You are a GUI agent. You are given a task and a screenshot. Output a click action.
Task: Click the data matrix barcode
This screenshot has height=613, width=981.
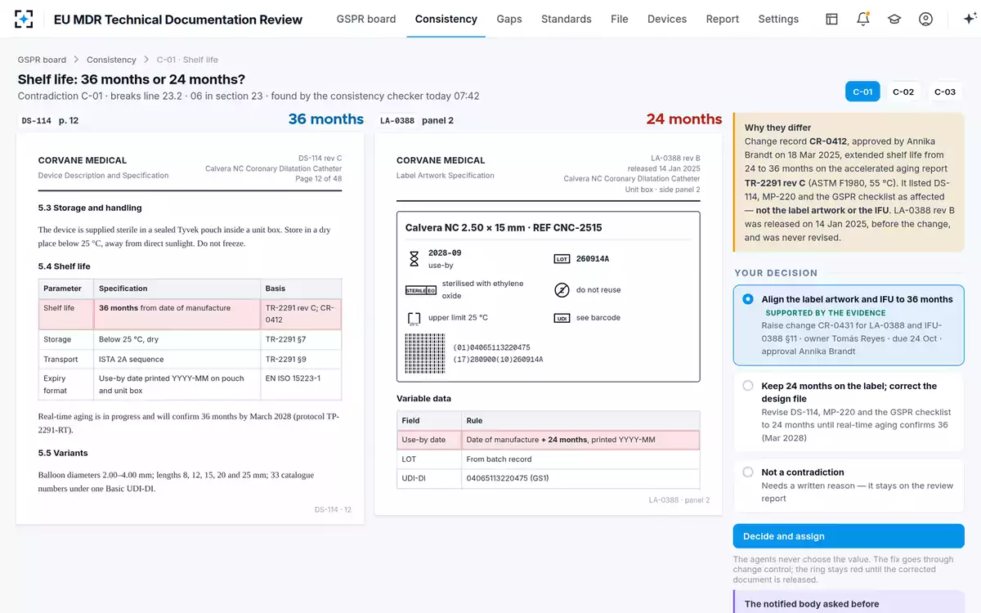pyautogui.click(x=425, y=353)
